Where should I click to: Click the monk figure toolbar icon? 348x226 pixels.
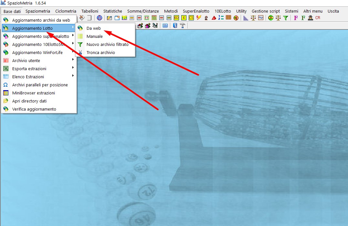206,18
